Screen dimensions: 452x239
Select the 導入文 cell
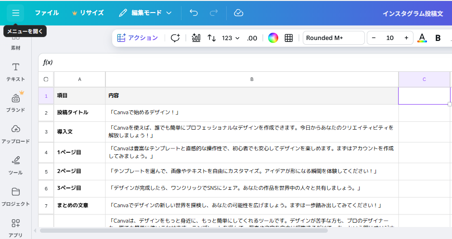pos(79,132)
